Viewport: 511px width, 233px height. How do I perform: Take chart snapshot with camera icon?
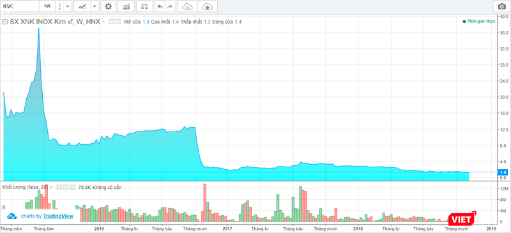501,6
